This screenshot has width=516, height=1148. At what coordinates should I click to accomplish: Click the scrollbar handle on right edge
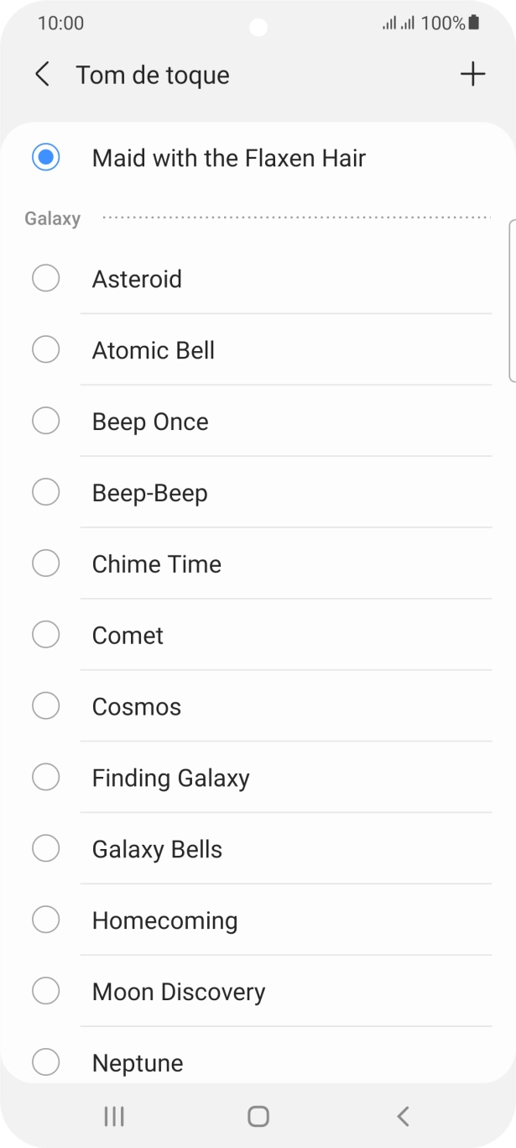pyautogui.click(x=512, y=301)
